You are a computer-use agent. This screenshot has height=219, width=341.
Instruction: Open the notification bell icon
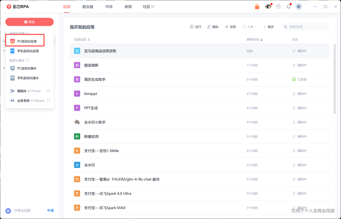click(289, 7)
